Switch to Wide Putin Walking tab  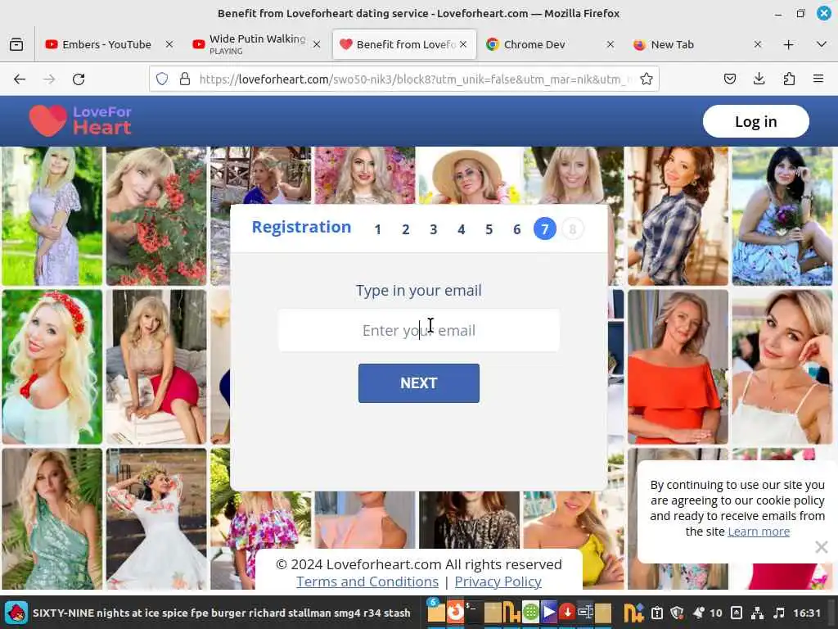coord(256,44)
